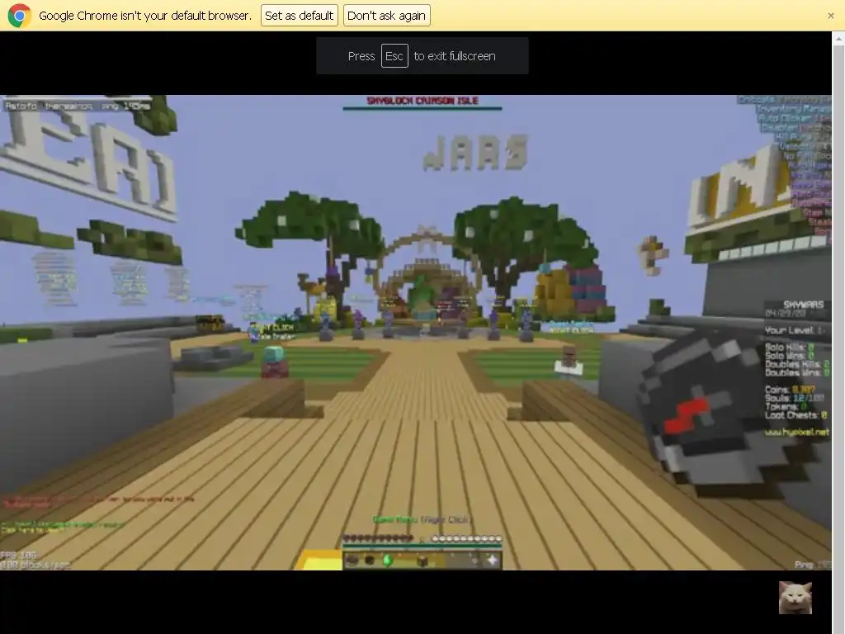
Task: Click the Auto Clicker module label
Action: click(x=795, y=118)
